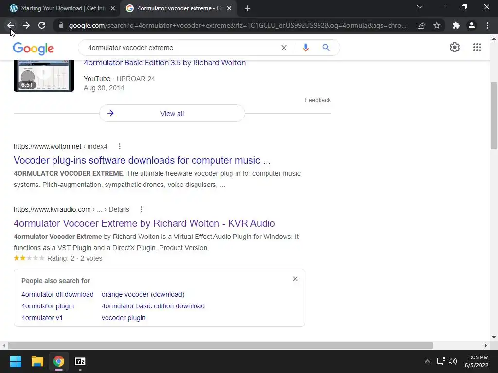Image resolution: width=498 pixels, height=373 pixels.
Task: Click the https://www.wolton.net URL text
Action: 47,146
